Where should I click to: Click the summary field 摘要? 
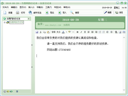coord(80,25)
